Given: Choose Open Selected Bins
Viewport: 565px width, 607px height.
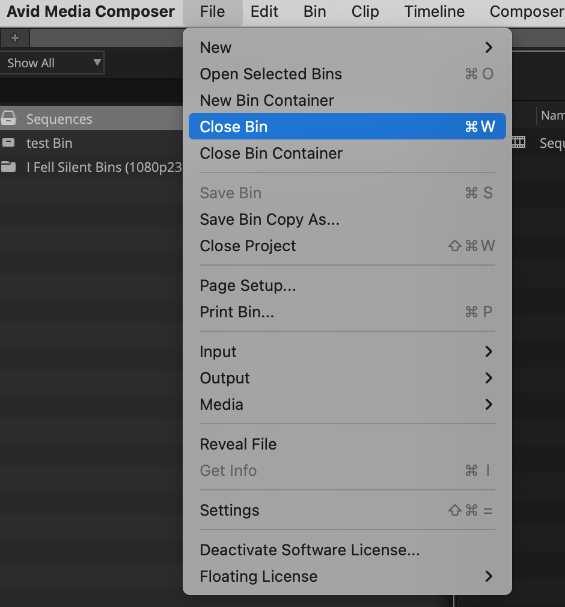Looking at the screenshot, I should click(x=347, y=74).
